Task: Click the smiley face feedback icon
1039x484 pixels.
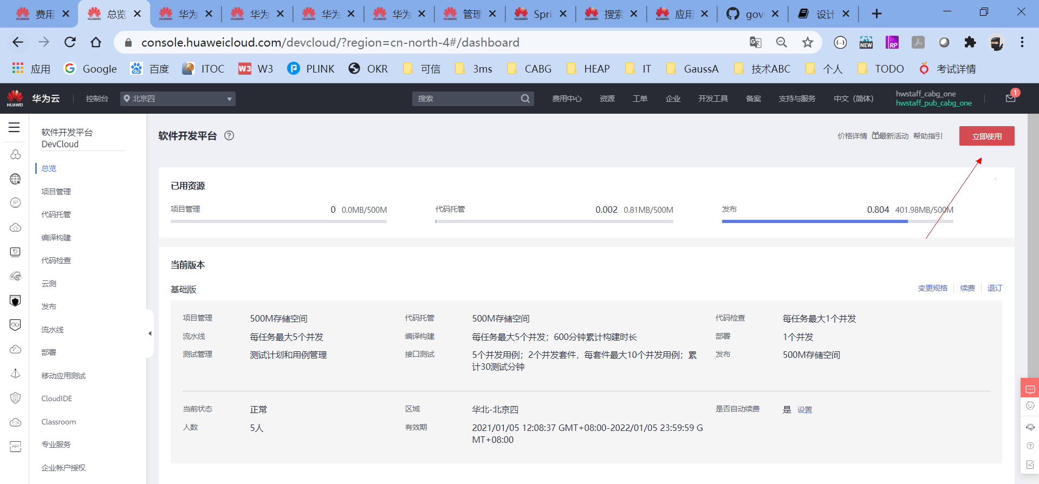Action: 1030,406
